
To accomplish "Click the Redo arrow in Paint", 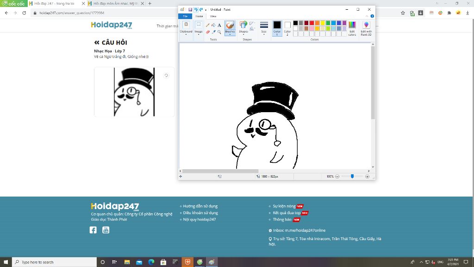I will 201,10.
